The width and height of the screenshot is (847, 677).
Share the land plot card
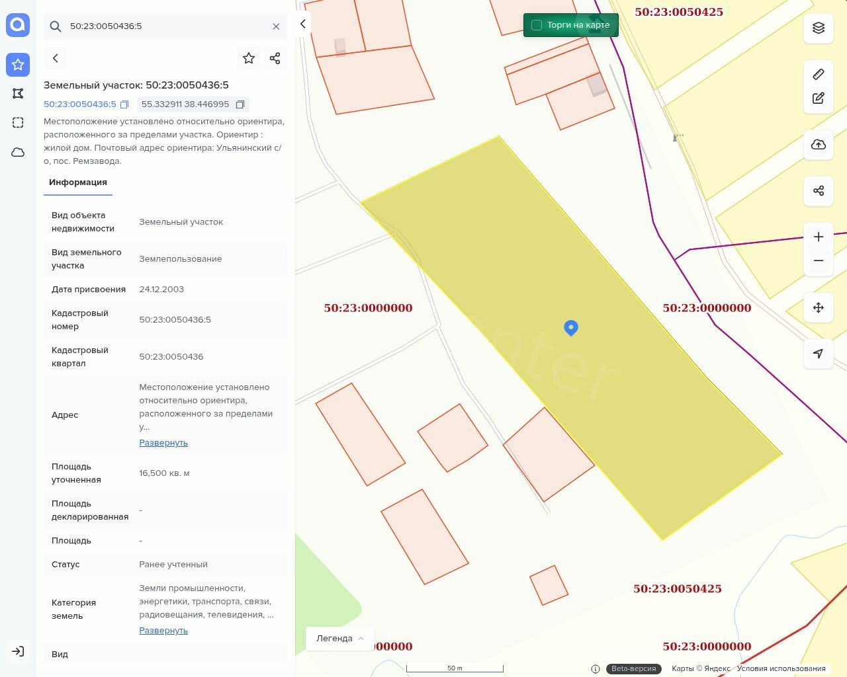pyautogui.click(x=275, y=58)
